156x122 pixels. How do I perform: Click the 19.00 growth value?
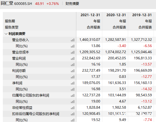(x=96, y=101)
